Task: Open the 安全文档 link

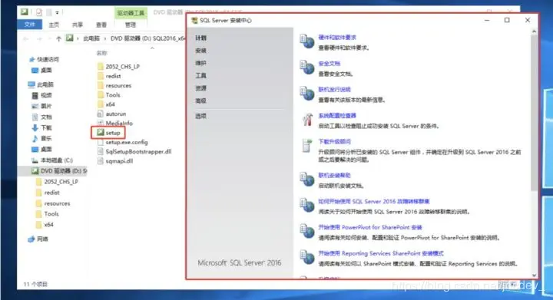Action: coord(329,64)
